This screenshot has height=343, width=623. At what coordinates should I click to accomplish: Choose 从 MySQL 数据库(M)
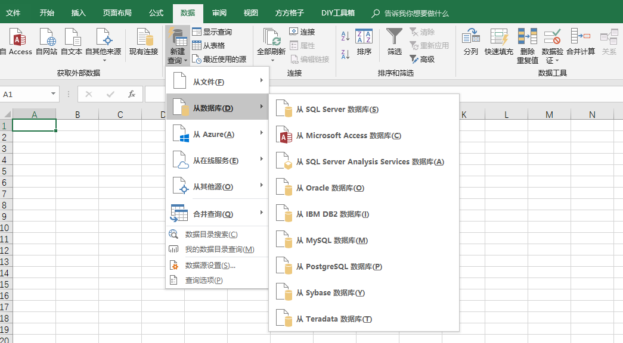[364, 239]
